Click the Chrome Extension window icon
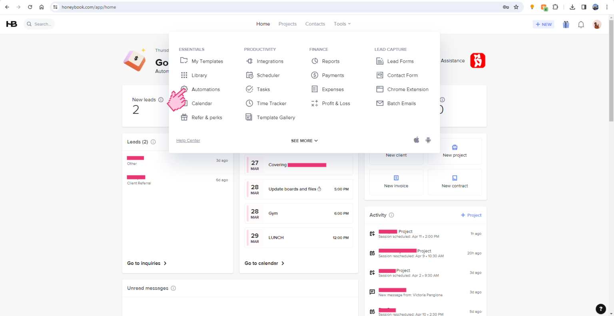 (380, 89)
